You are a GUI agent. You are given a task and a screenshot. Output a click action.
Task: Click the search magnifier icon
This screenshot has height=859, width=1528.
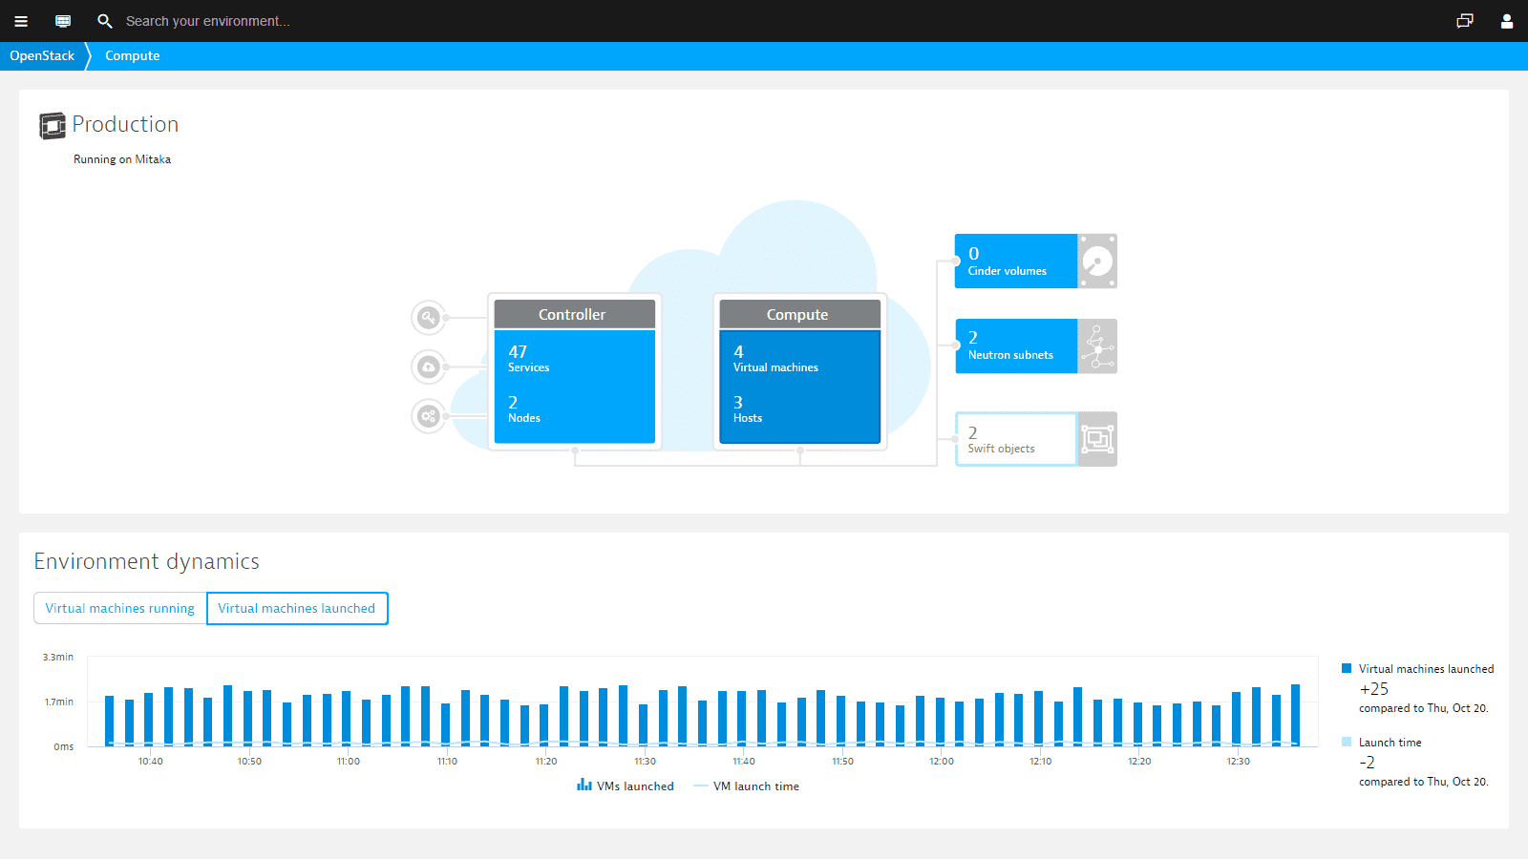click(105, 21)
